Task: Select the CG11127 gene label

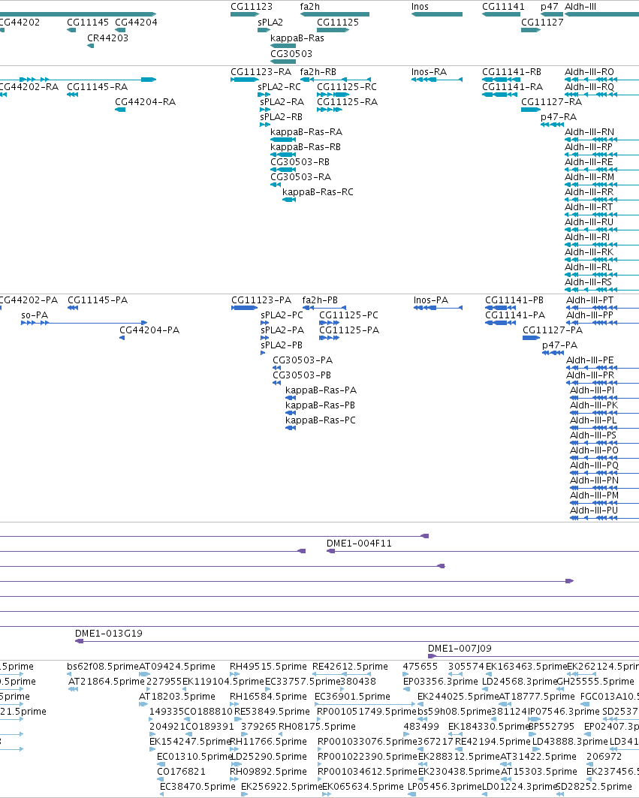Action: point(542,23)
